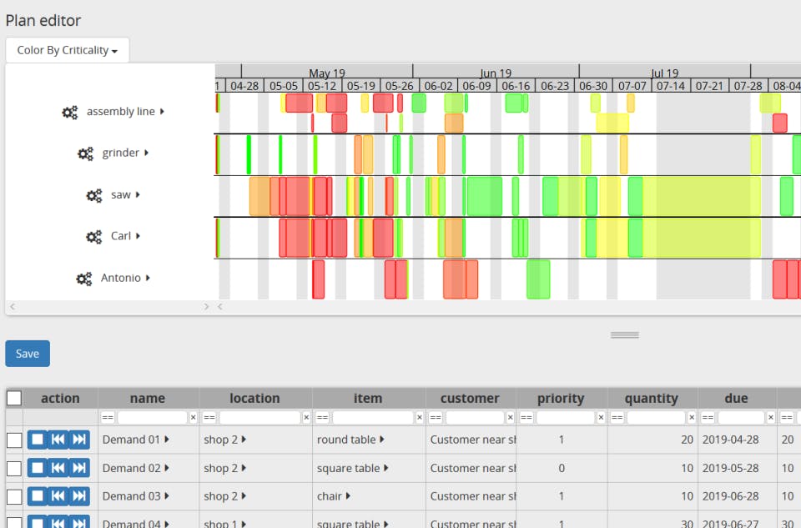
Task: Click the name column filter input
Action: pos(152,418)
